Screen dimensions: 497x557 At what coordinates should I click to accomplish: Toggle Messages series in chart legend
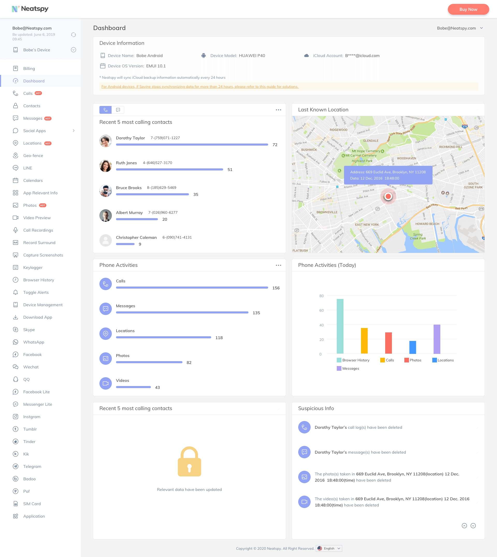coord(348,368)
